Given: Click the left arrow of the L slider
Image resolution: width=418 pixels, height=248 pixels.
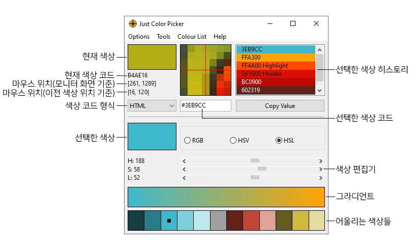Looking at the screenshot, I should pyautogui.click(x=184, y=178).
